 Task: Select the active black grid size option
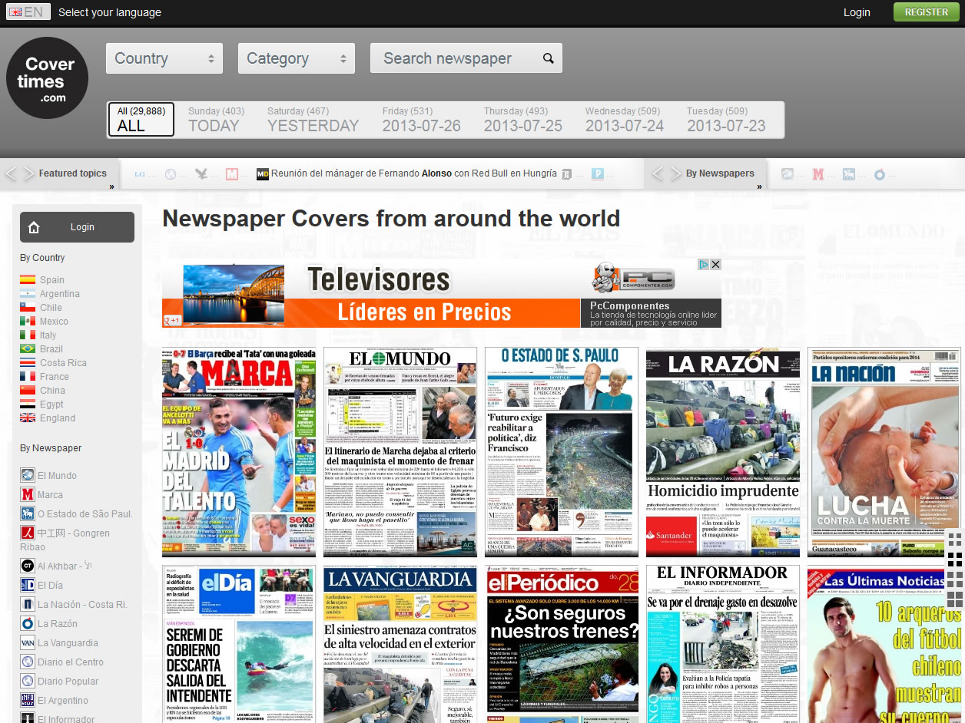tap(955, 559)
